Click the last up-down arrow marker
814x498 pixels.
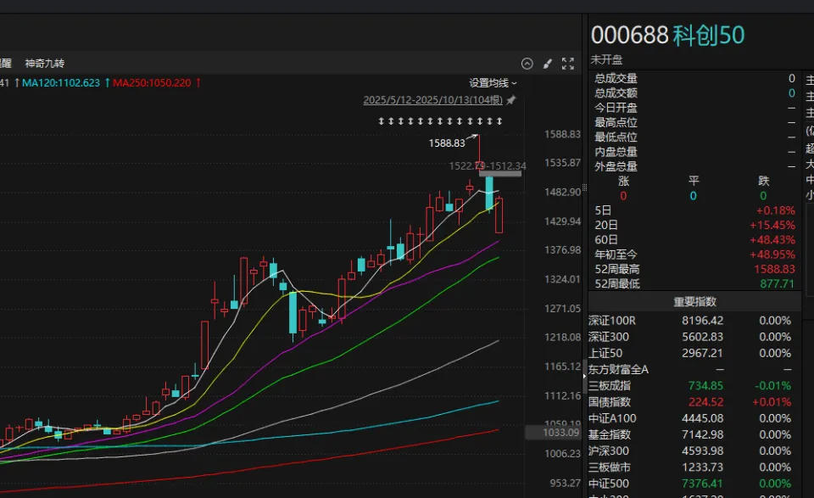(500, 122)
